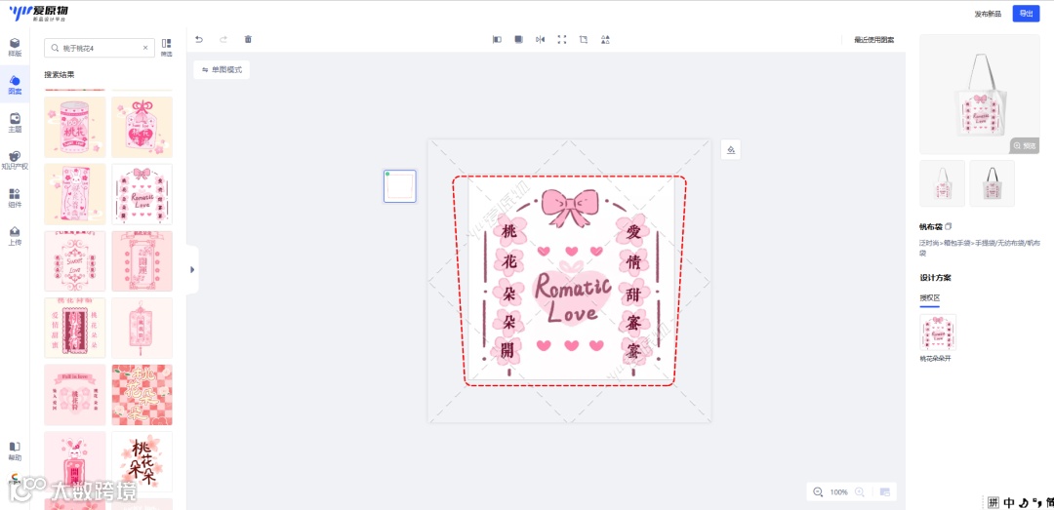Click the flip horizontal mirror icon
Screen dimensions: 1054x510
541,40
